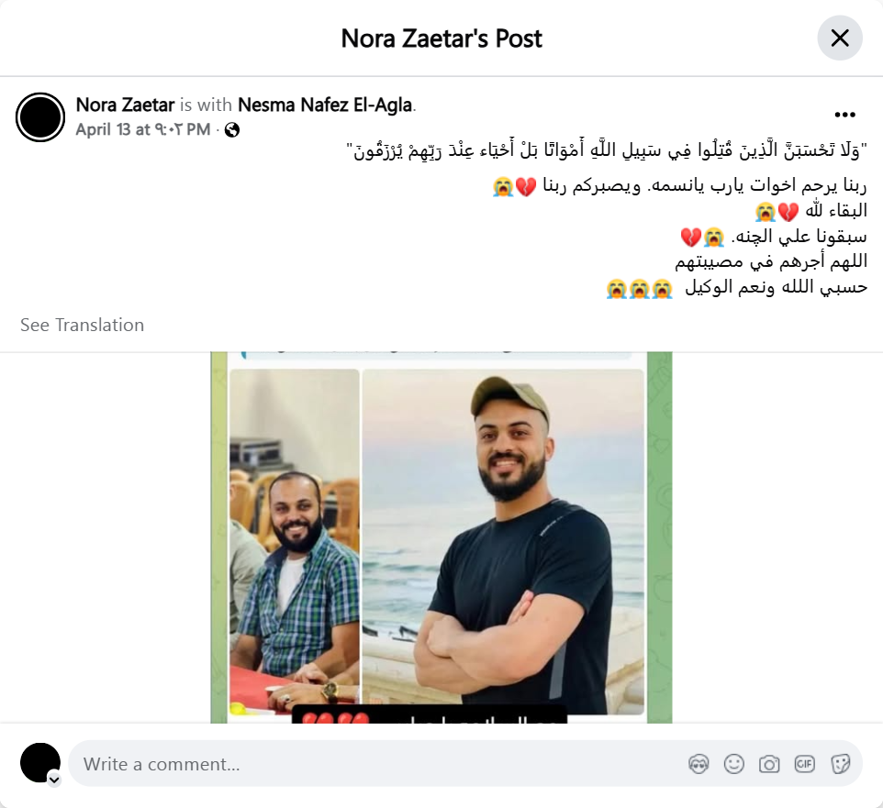Click the avatar sticker icon in comment box
Screen dimensions: 883x808
(x=699, y=764)
